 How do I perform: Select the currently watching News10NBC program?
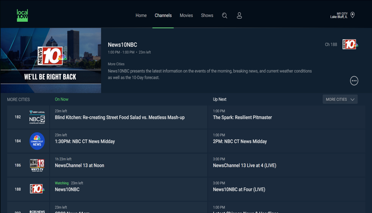128,189
